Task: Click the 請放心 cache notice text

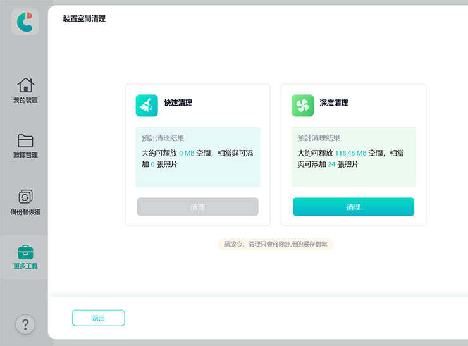Action: click(x=276, y=244)
